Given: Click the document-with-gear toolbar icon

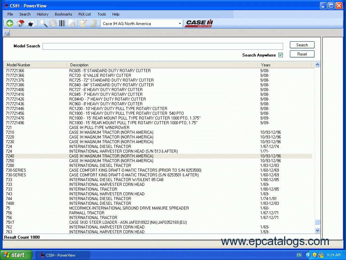Looking at the screenshot, I should point(72,23).
